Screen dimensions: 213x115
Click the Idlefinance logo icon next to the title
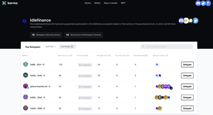[24, 21]
